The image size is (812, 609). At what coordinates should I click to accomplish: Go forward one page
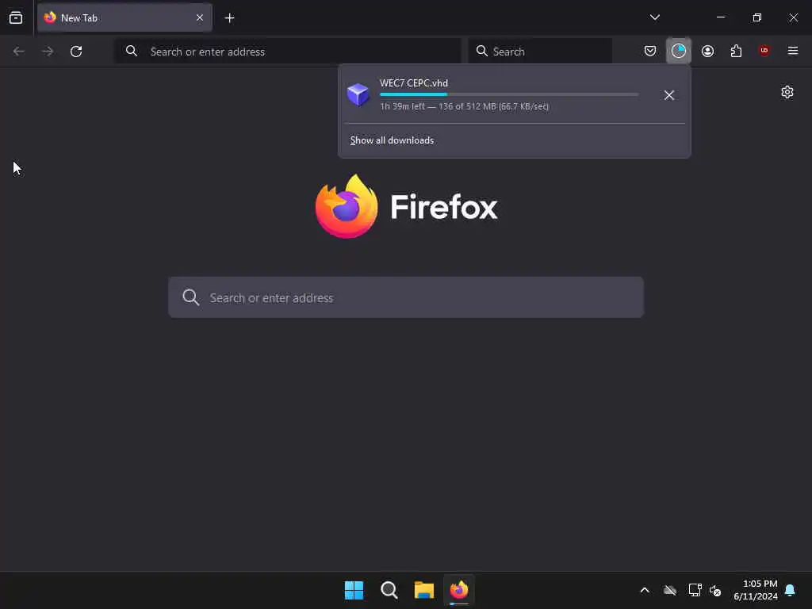click(x=48, y=52)
